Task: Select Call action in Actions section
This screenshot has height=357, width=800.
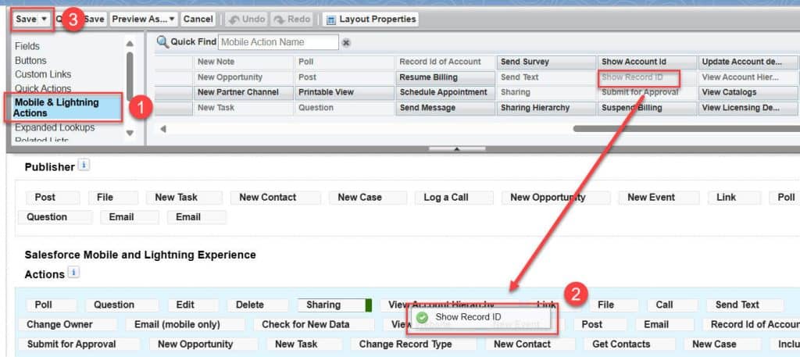Action: tap(672, 305)
